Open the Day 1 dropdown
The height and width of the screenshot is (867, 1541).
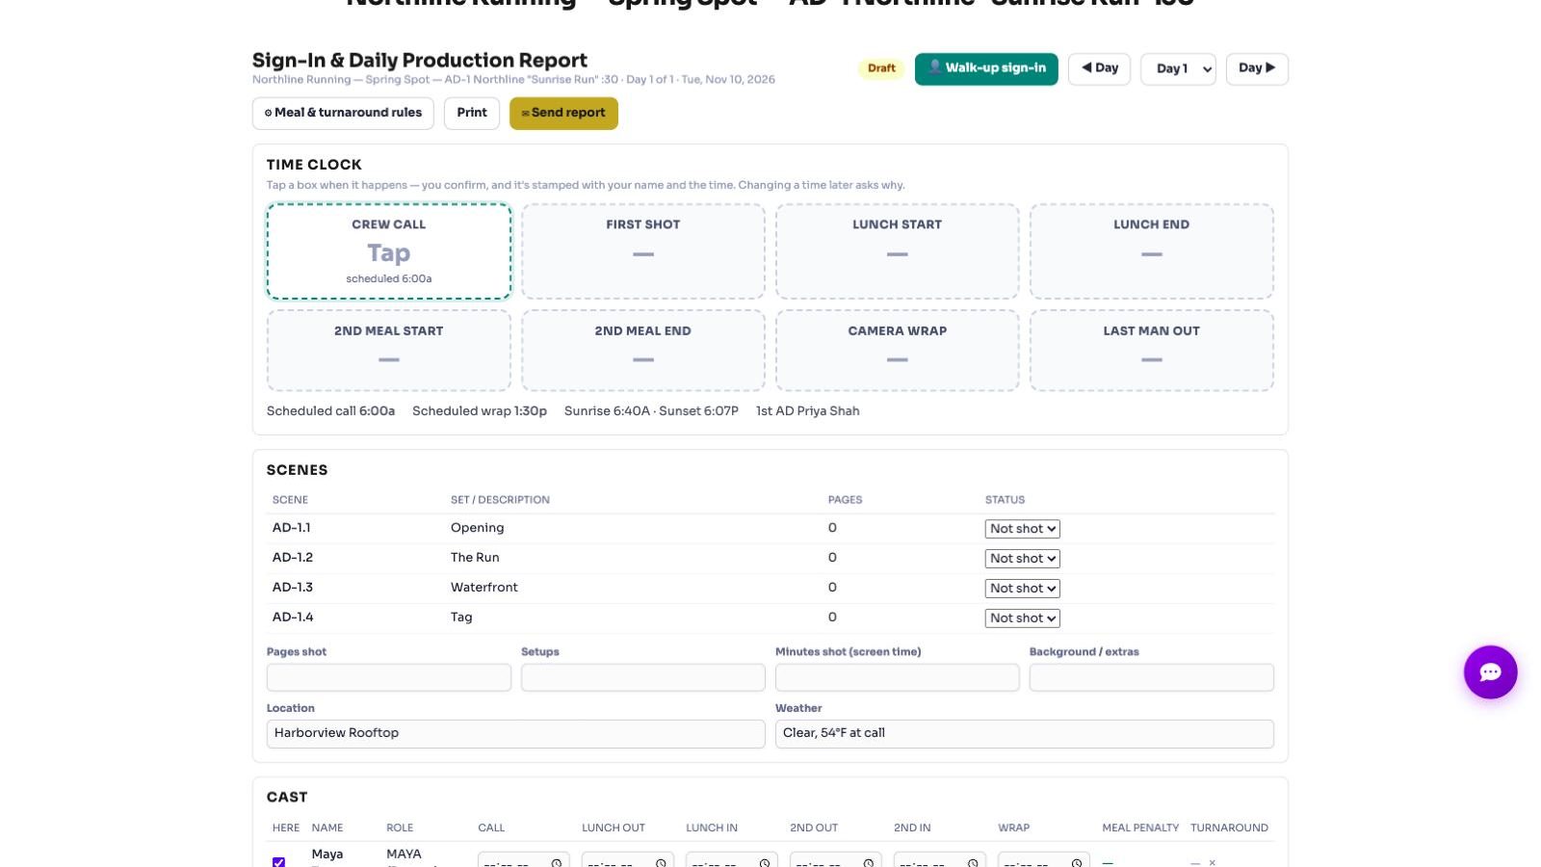coord(1179,69)
